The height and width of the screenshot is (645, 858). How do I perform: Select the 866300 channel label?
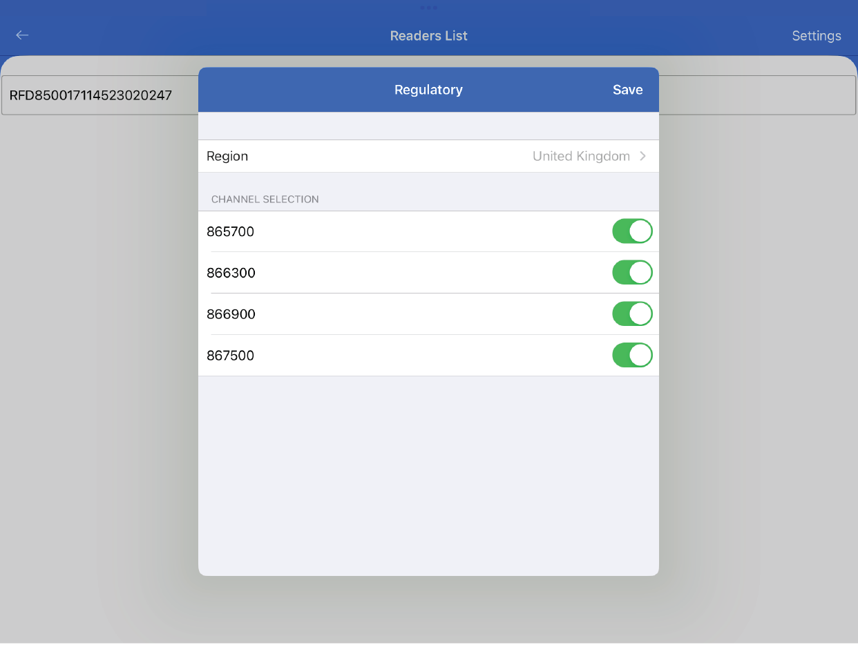pos(231,273)
